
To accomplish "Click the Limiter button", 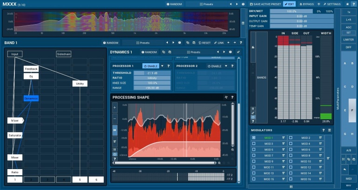I will coord(349,39).
